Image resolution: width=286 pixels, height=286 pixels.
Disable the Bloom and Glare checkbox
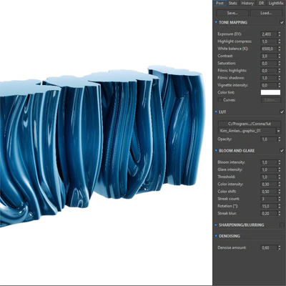282,151
